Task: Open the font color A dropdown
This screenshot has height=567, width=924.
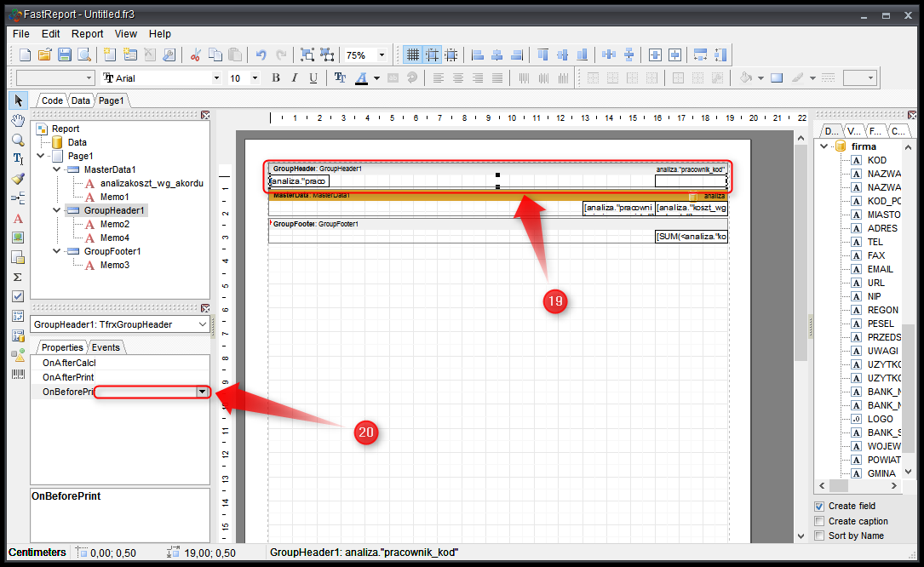Action: click(376, 77)
